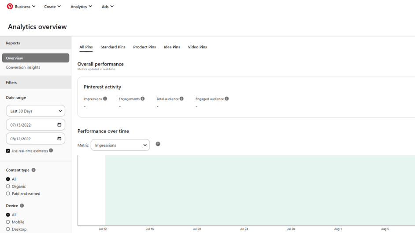This screenshot has height=233, width=415.
Task: Open calendar for the 08/12/2022 end date
Action: 59,138
